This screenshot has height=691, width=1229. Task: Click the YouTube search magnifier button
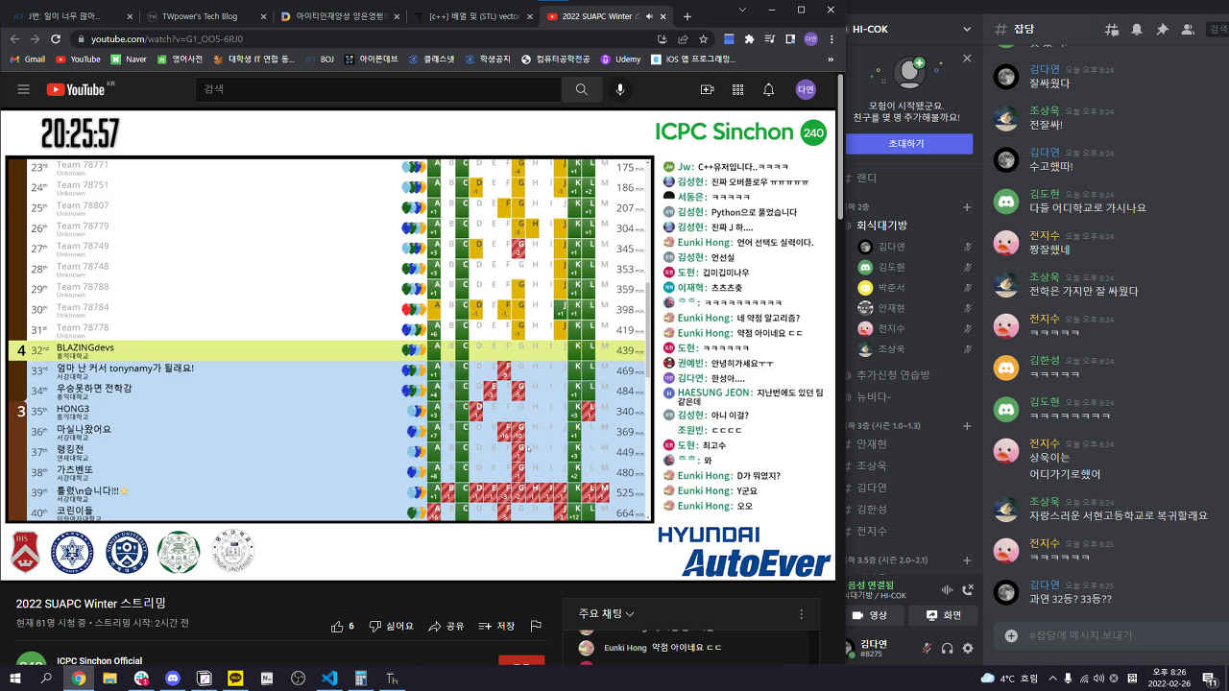tap(582, 89)
